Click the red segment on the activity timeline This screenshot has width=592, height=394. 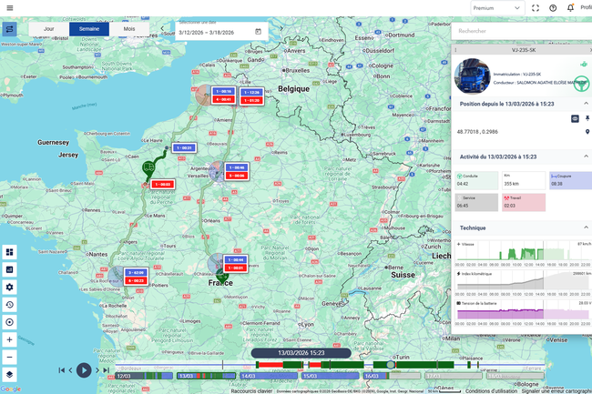click(x=270, y=365)
